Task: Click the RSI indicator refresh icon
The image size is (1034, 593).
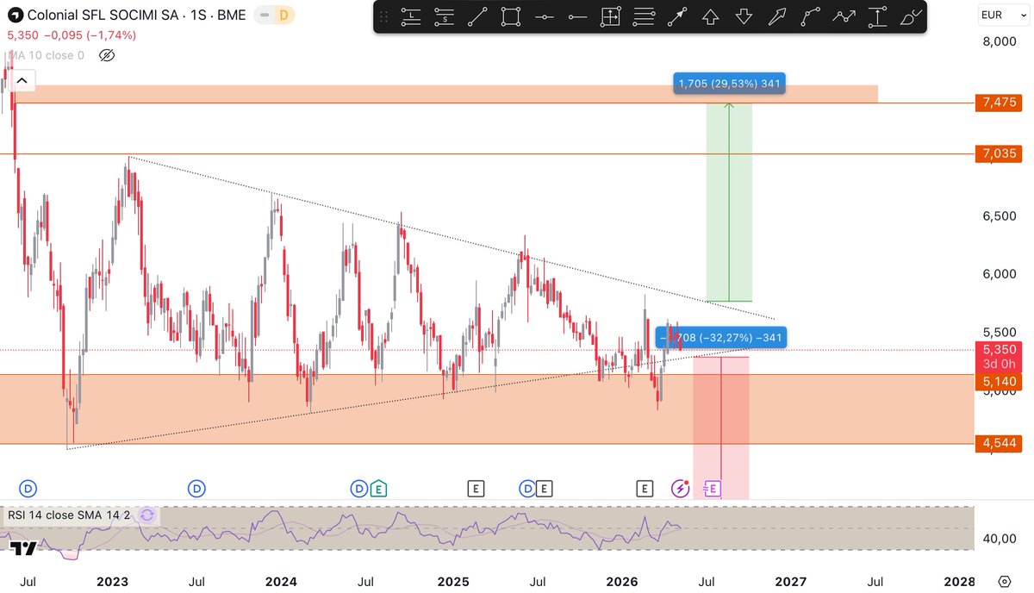Action: pyautogui.click(x=147, y=515)
